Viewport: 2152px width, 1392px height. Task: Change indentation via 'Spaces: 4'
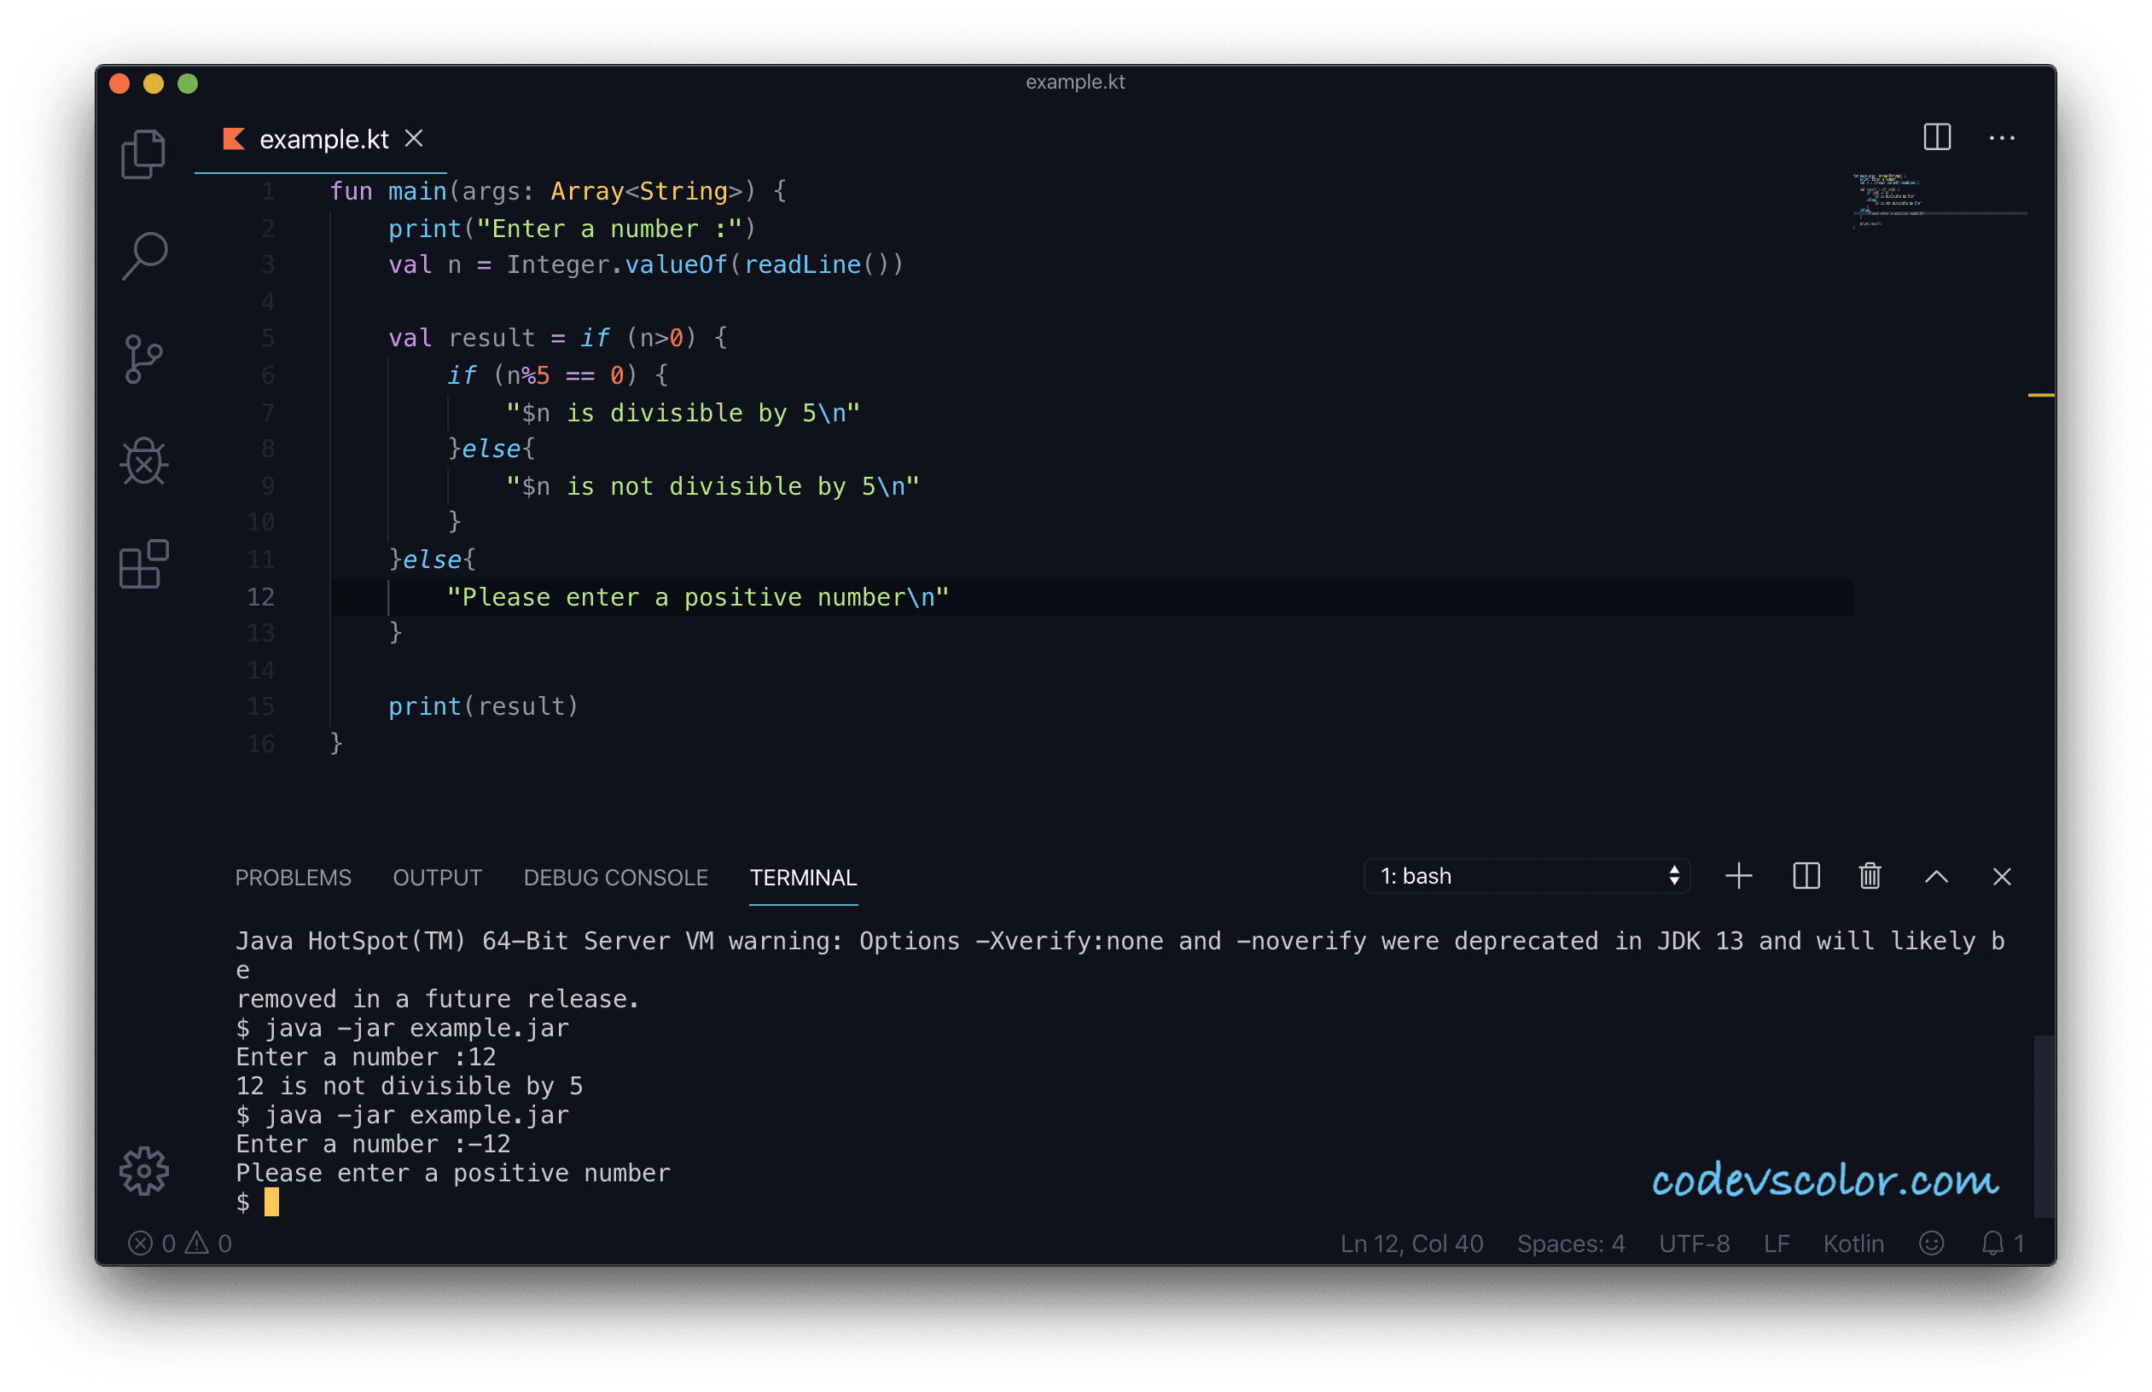(x=1571, y=1243)
